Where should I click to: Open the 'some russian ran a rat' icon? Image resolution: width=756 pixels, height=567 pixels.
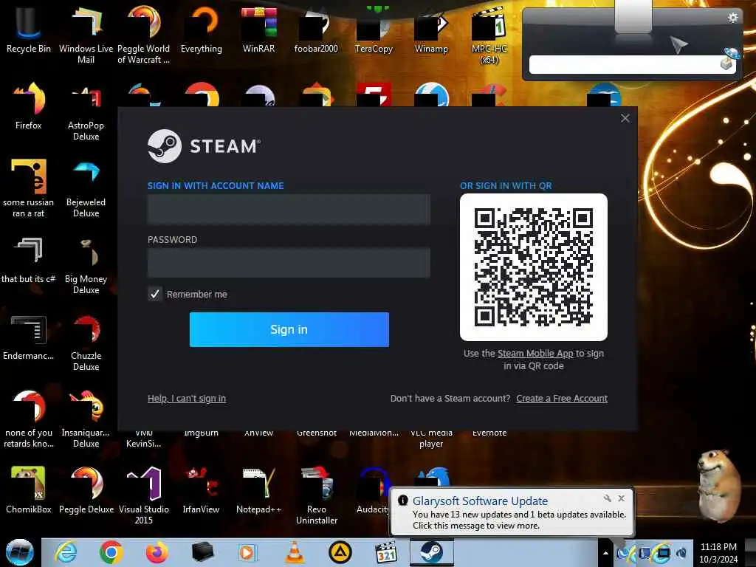pyautogui.click(x=29, y=188)
